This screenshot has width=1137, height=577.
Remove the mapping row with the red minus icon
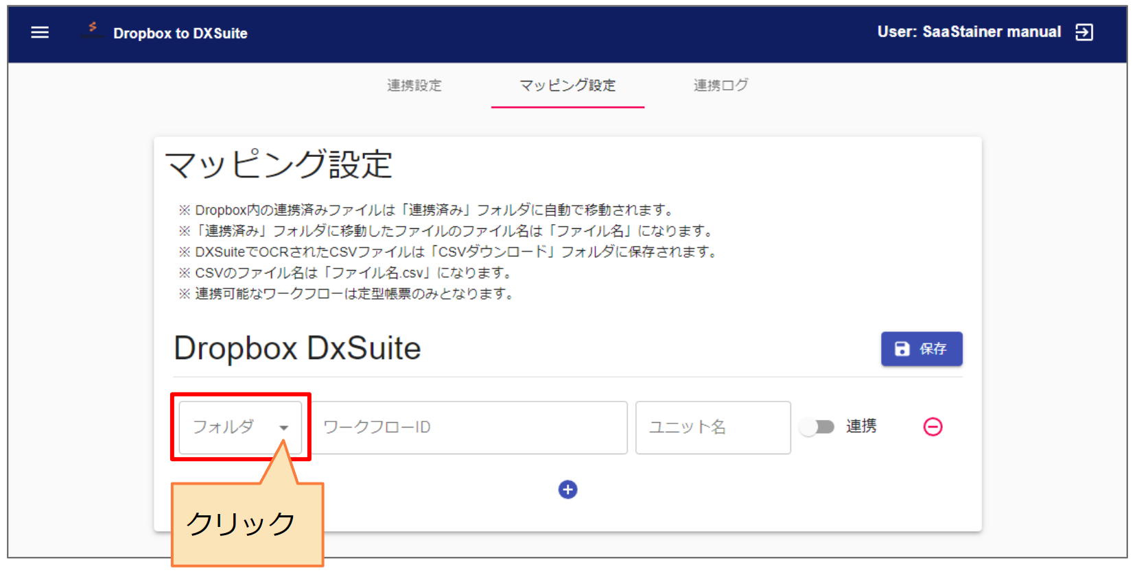[x=933, y=427]
